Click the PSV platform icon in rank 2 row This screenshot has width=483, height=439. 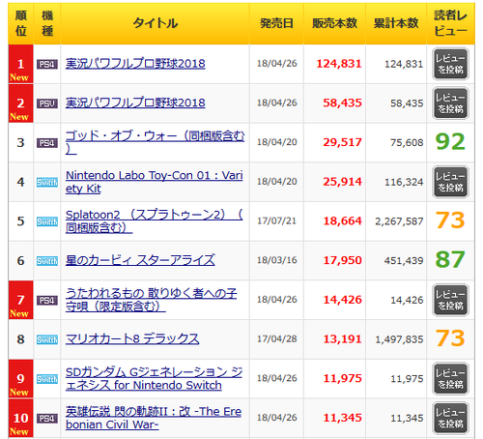pyautogui.click(x=47, y=103)
